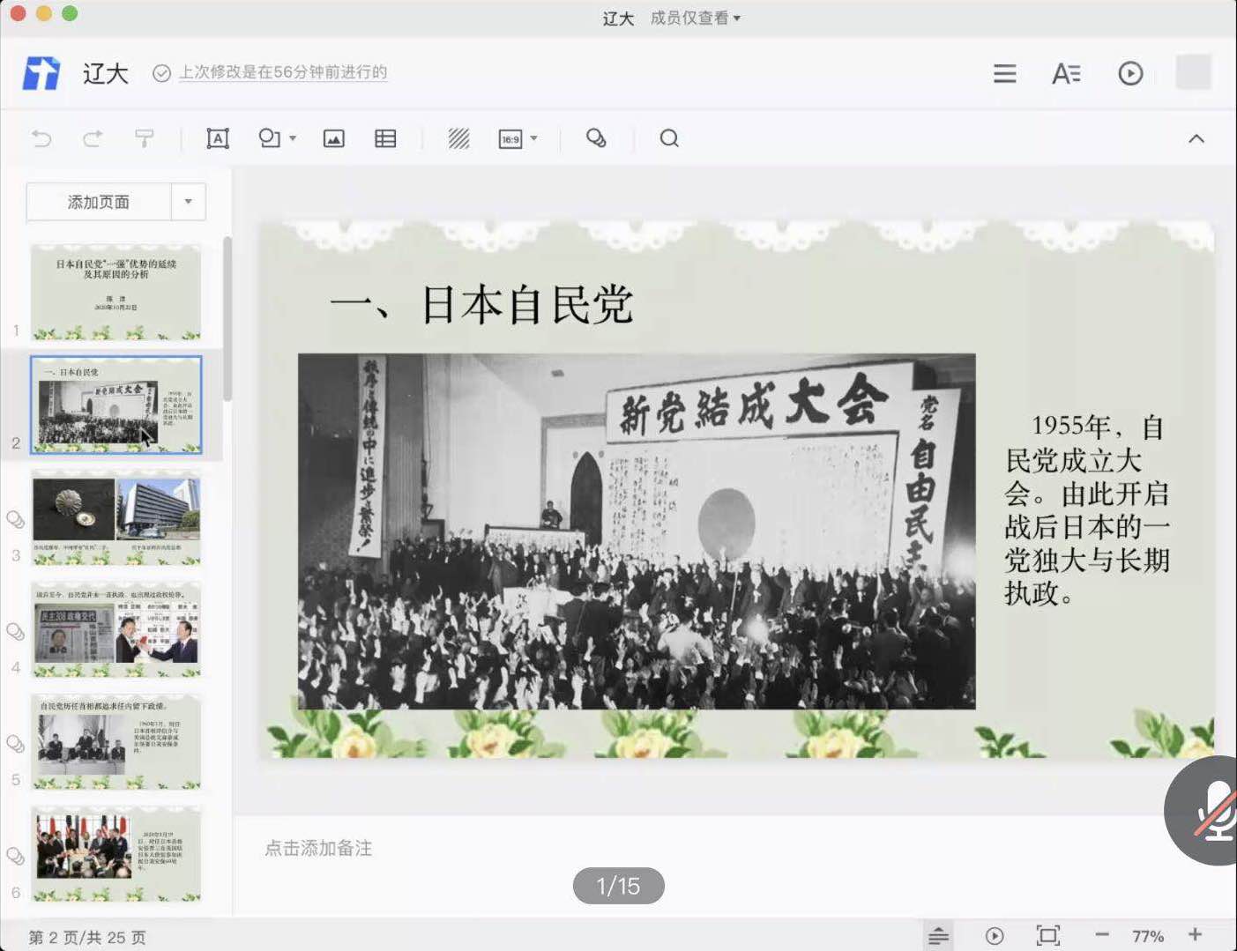Zoom in with the plus button
This screenshot has height=951, width=1237.
[x=1196, y=934]
